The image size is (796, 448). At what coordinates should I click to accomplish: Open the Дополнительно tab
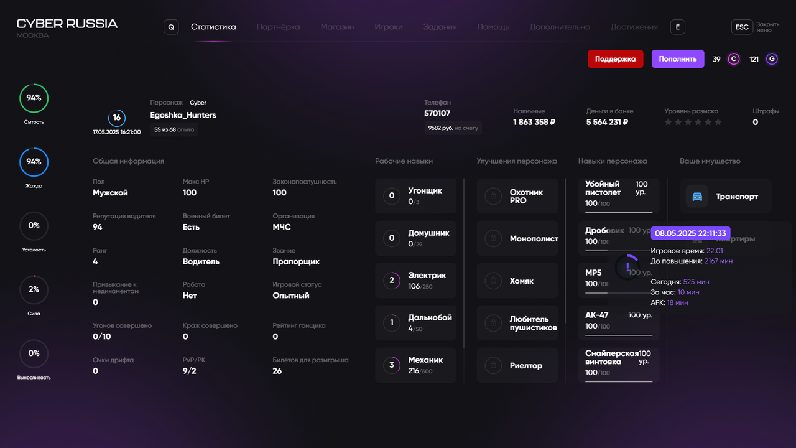click(560, 27)
